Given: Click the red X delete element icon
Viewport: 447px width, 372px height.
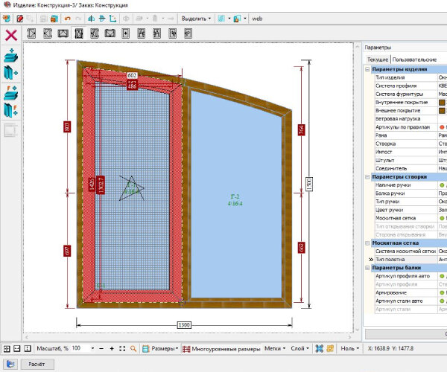Looking at the screenshot, I should click(x=11, y=35).
